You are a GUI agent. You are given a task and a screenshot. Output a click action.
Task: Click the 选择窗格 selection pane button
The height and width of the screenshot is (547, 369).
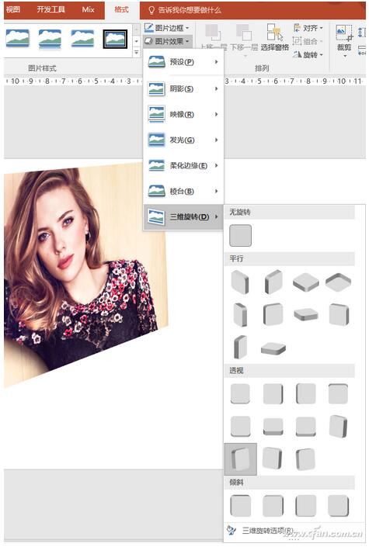click(x=275, y=38)
